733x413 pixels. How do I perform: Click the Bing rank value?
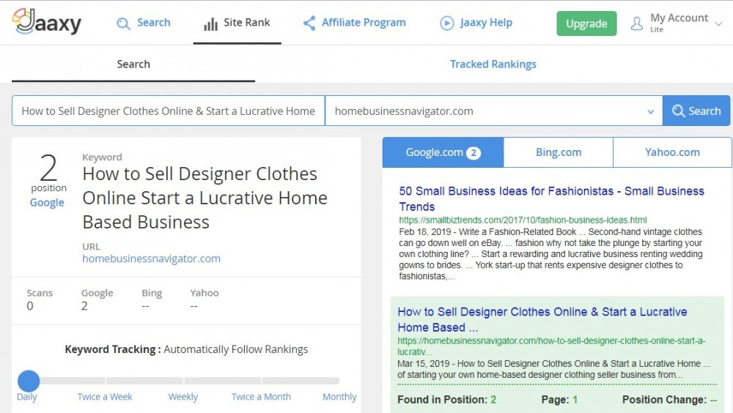[x=145, y=306]
